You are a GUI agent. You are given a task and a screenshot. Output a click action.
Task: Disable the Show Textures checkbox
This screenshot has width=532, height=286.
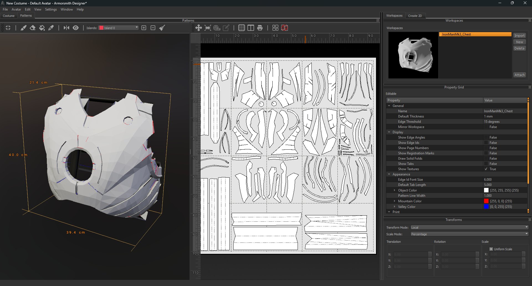pyautogui.click(x=486, y=169)
